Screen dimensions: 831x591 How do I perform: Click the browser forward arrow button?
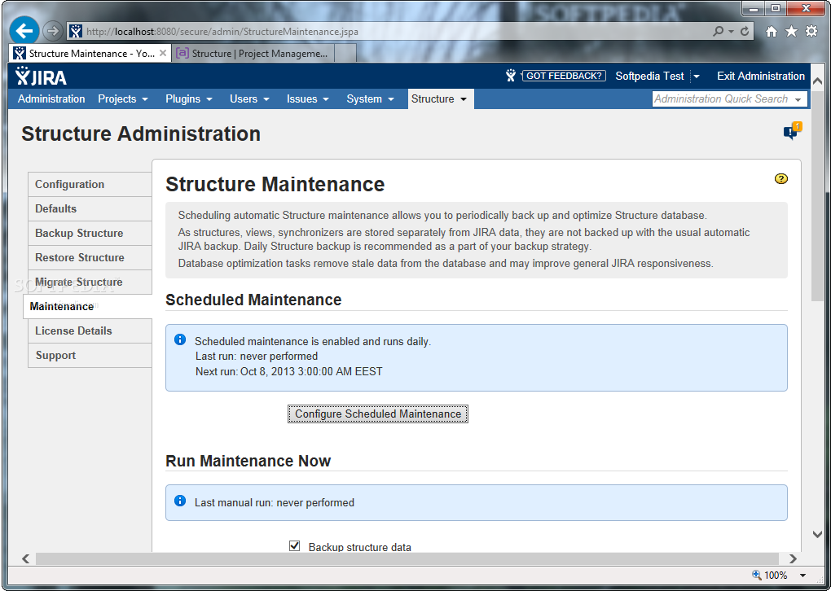click(52, 31)
